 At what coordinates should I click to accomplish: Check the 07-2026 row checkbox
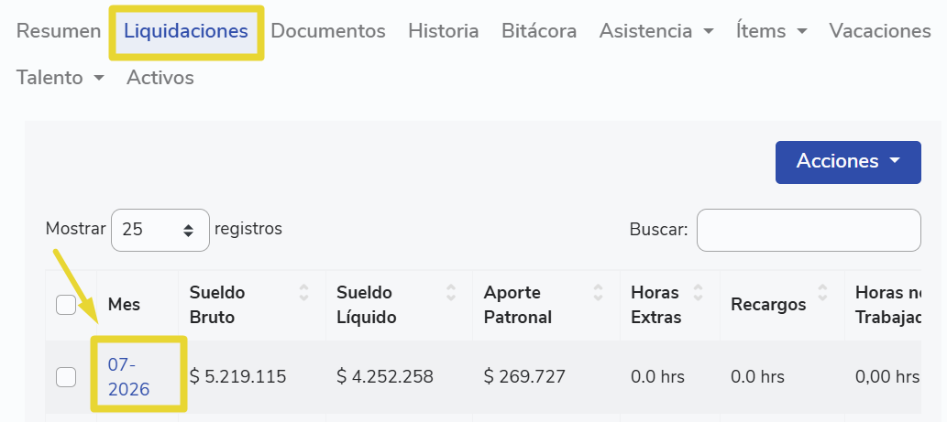click(x=66, y=377)
